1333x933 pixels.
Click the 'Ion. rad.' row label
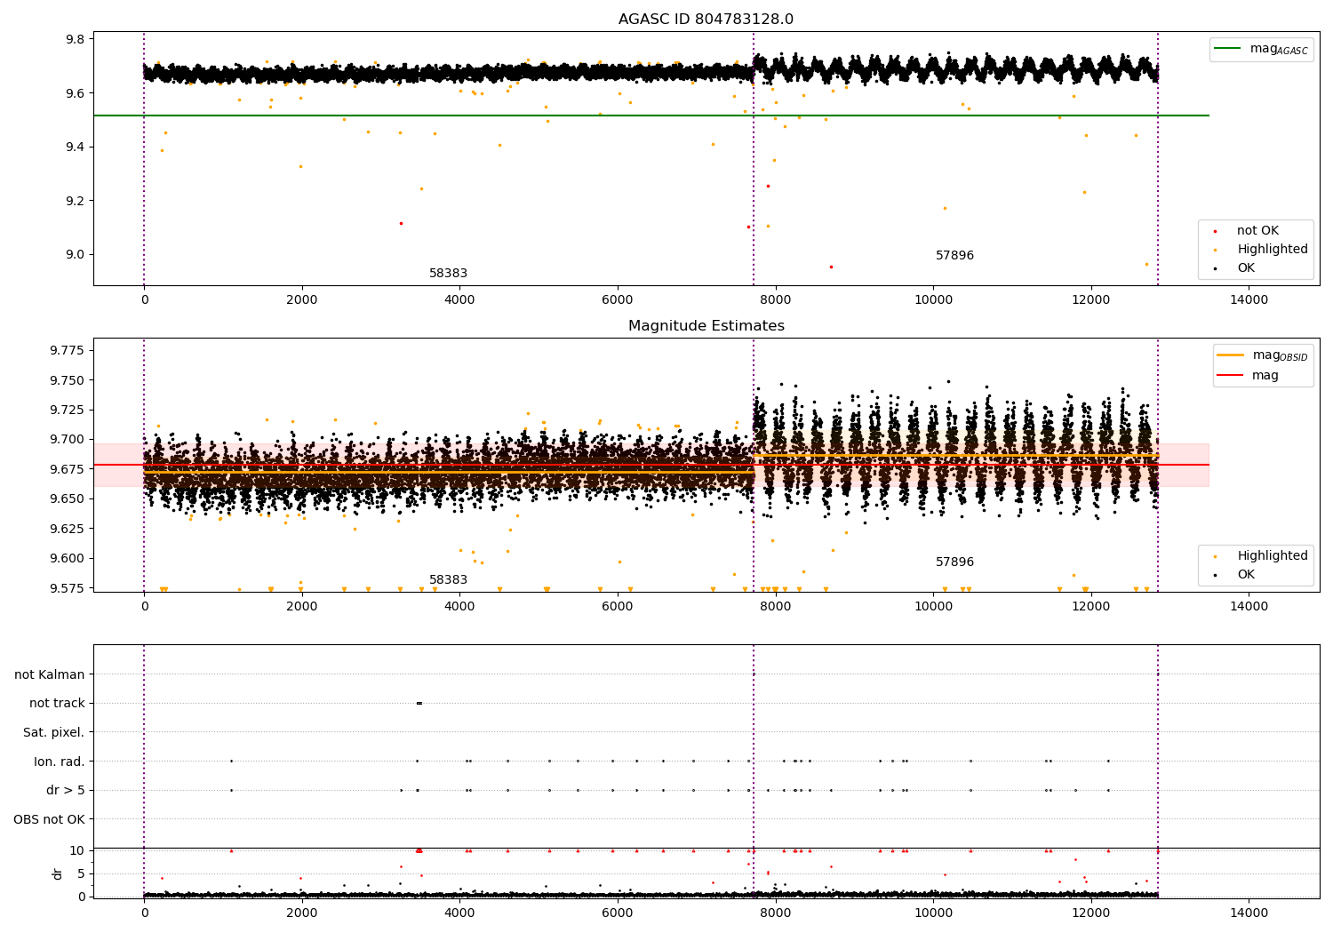coord(60,762)
